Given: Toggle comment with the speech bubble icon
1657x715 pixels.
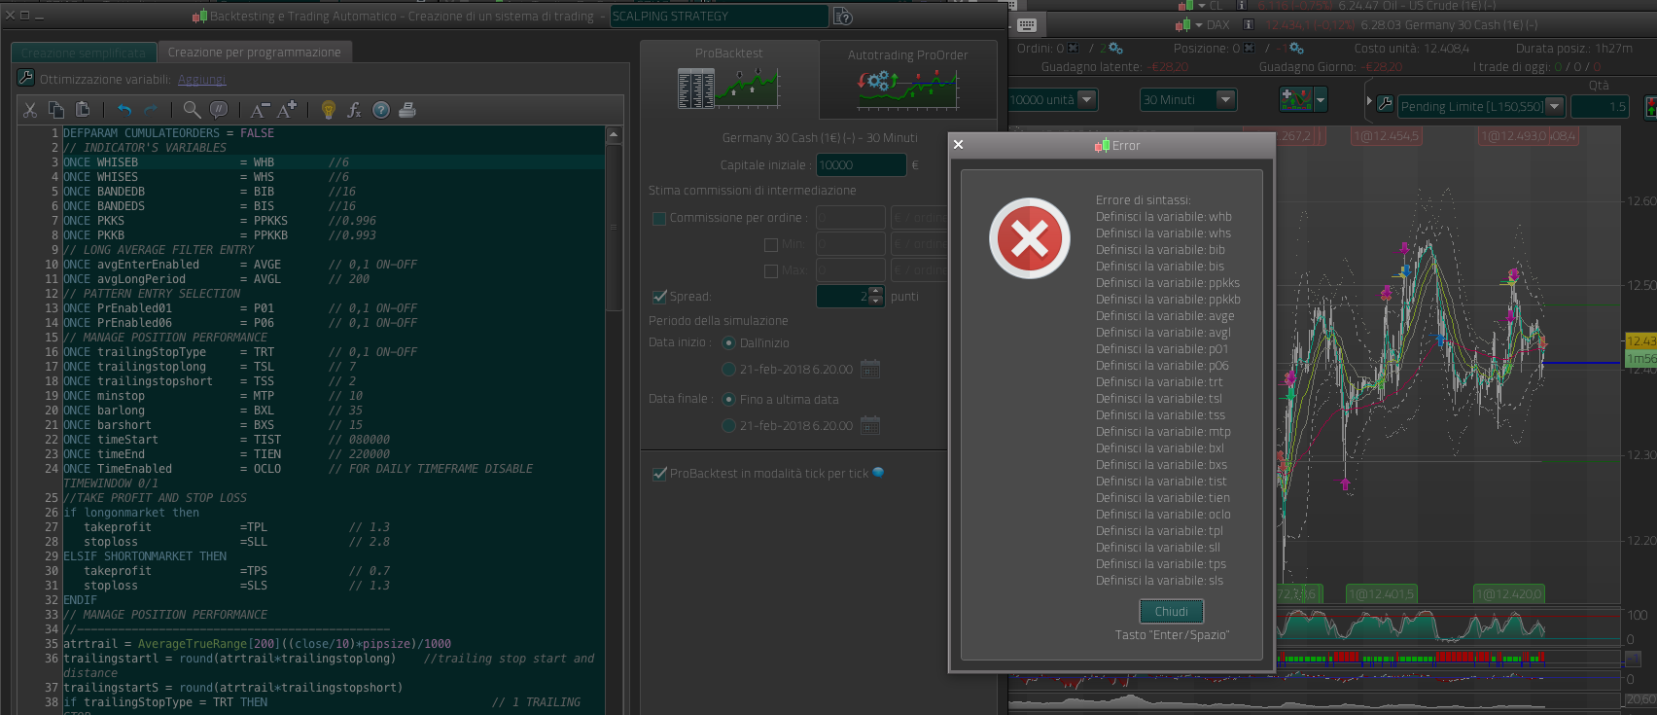Looking at the screenshot, I should 219,110.
